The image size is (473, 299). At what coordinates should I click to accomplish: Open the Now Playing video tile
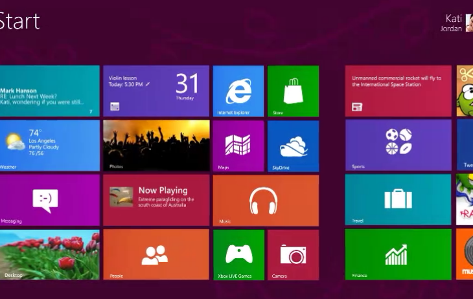click(156, 200)
